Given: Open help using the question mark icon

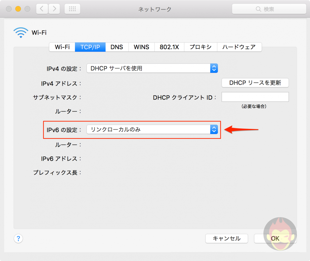Looking at the screenshot, I should pos(18,239).
